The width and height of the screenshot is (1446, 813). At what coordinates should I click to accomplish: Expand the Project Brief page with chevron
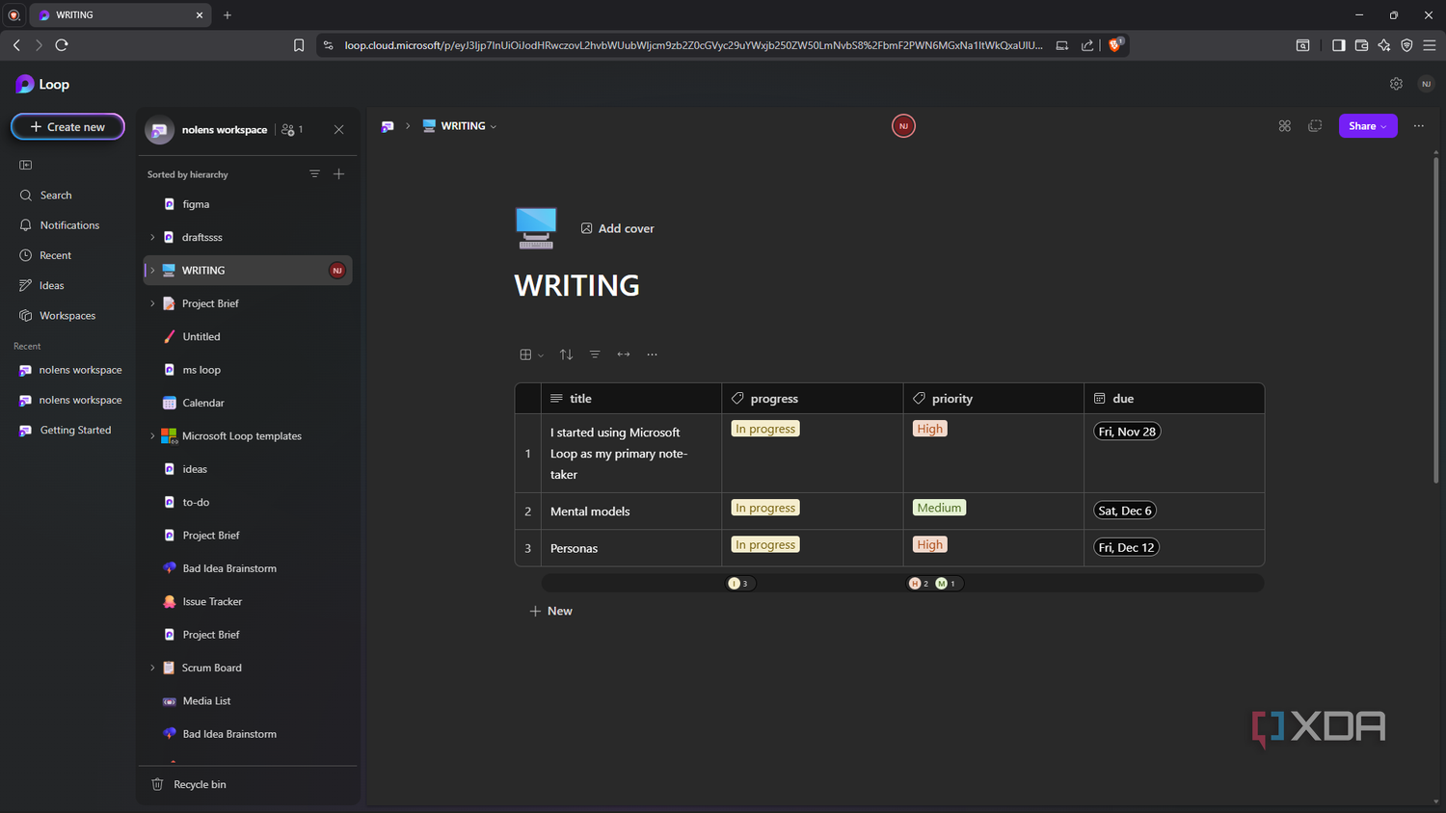(152, 303)
